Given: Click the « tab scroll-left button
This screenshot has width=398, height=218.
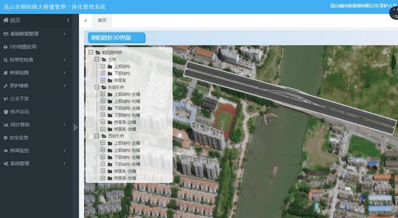Looking at the screenshot, I should coord(86,20).
